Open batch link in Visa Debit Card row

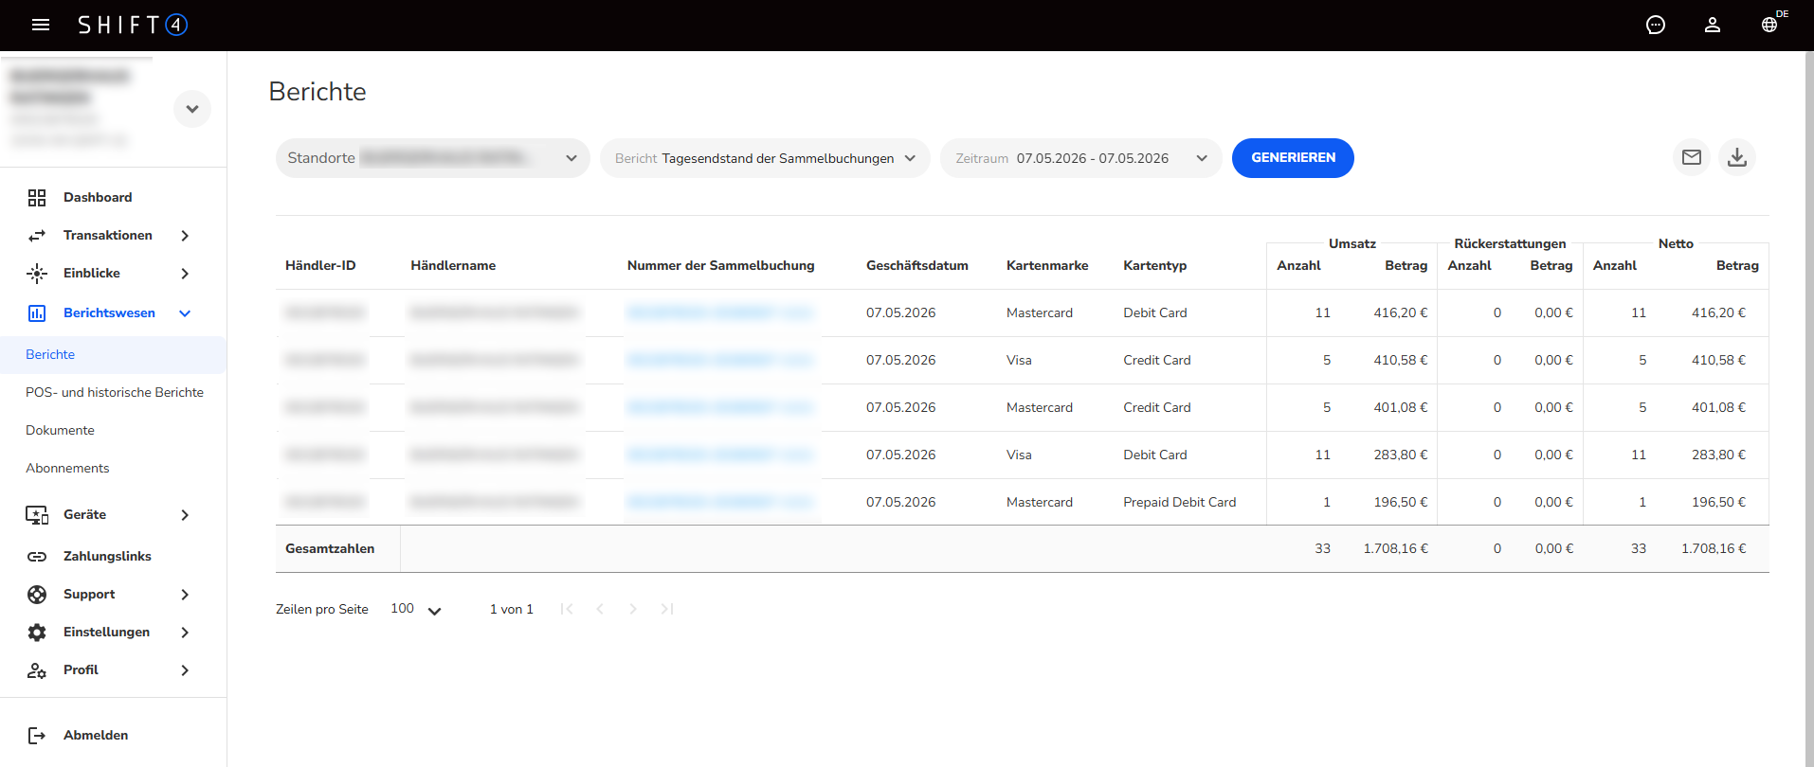[720, 455]
